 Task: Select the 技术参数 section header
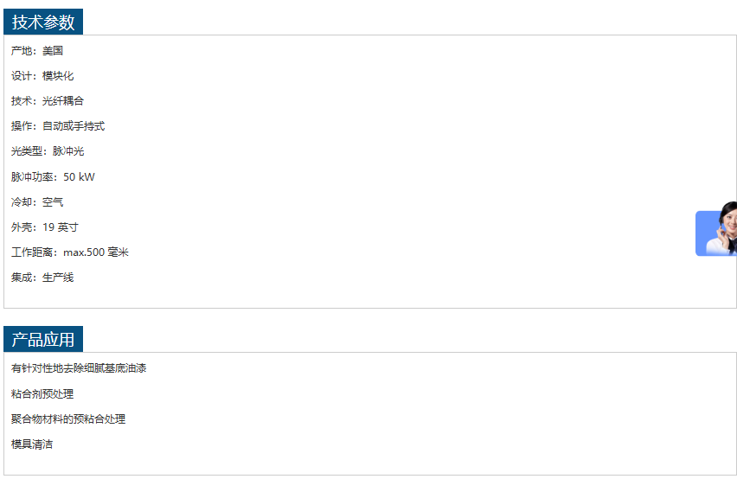[x=43, y=22]
